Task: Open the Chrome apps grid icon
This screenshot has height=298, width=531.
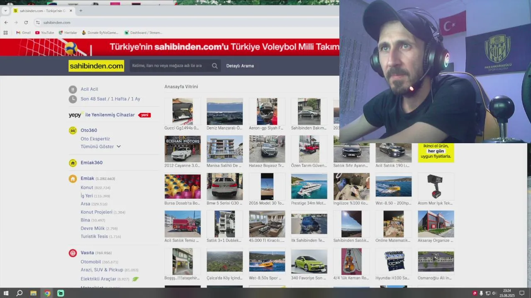Action: (5, 33)
